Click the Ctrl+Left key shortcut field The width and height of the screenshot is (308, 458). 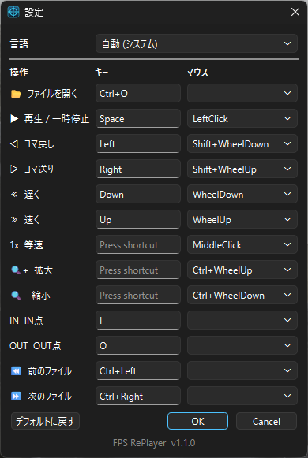(138, 370)
